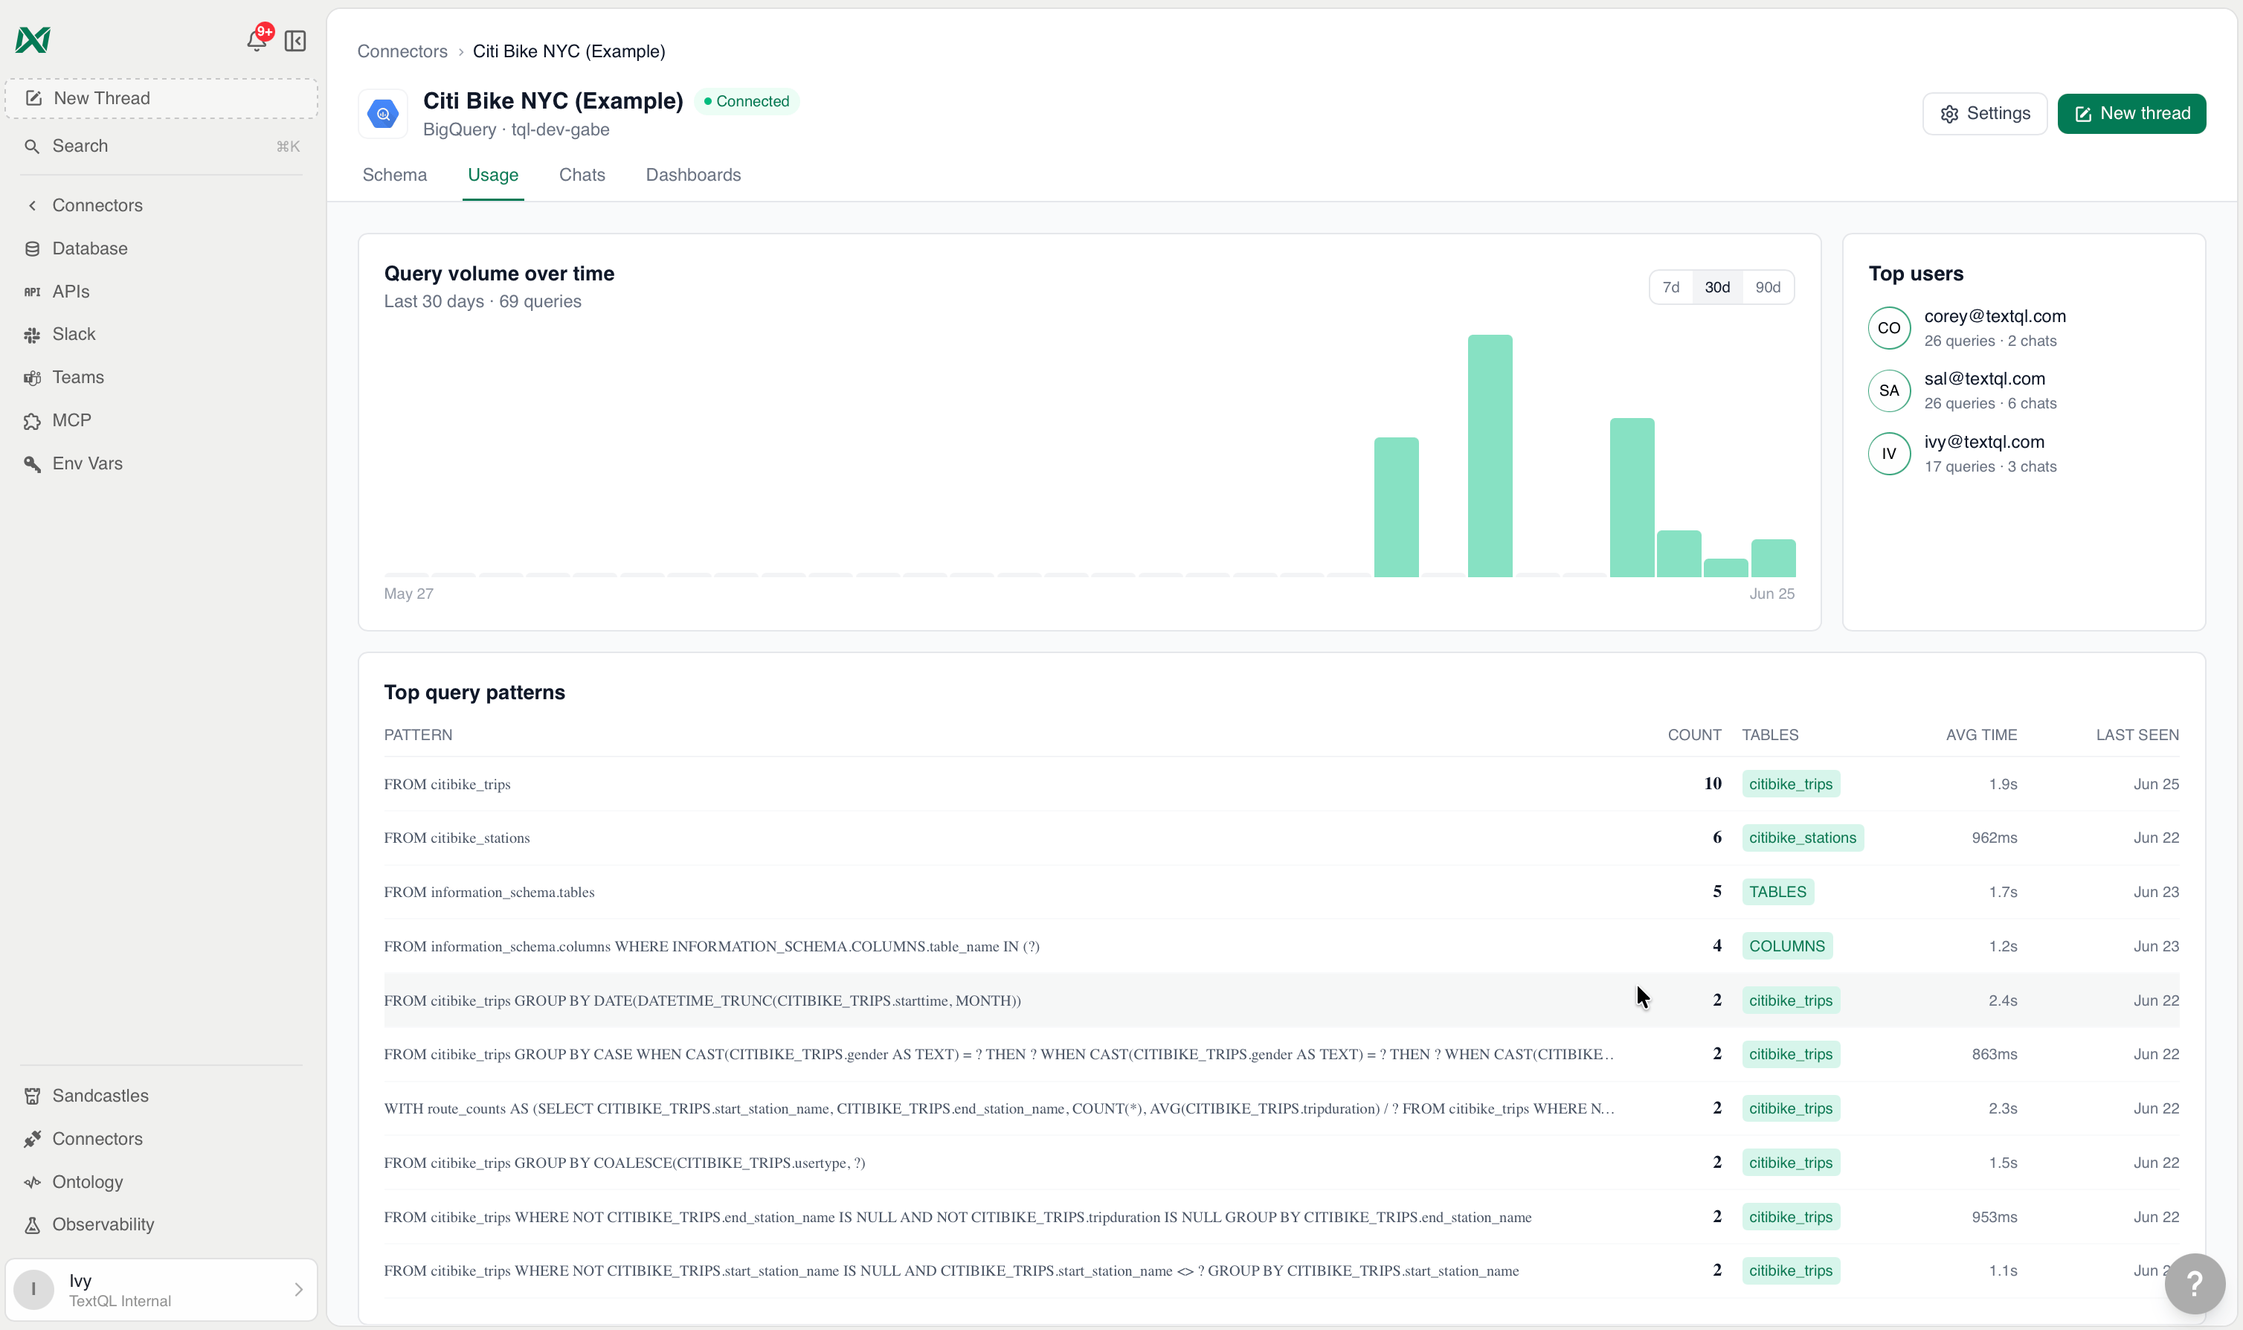This screenshot has width=2243, height=1330.
Task: Click the Observability flask icon
Action: [x=32, y=1224]
